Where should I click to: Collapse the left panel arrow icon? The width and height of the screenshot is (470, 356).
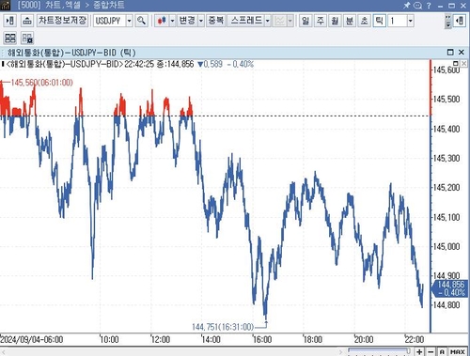(x=9, y=21)
